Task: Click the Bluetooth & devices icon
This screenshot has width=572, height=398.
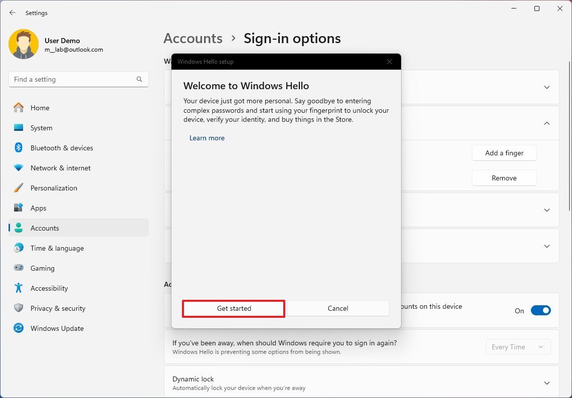Action: point(19,148)
